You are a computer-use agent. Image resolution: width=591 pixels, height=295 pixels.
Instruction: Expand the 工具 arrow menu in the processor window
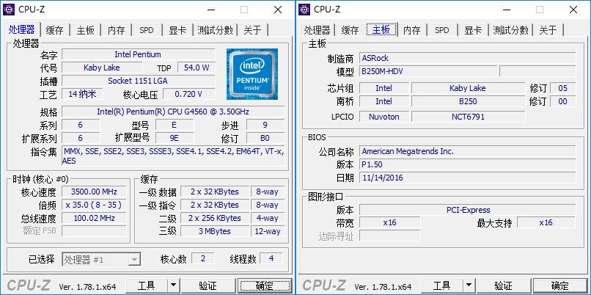click(x=173, y=285)
